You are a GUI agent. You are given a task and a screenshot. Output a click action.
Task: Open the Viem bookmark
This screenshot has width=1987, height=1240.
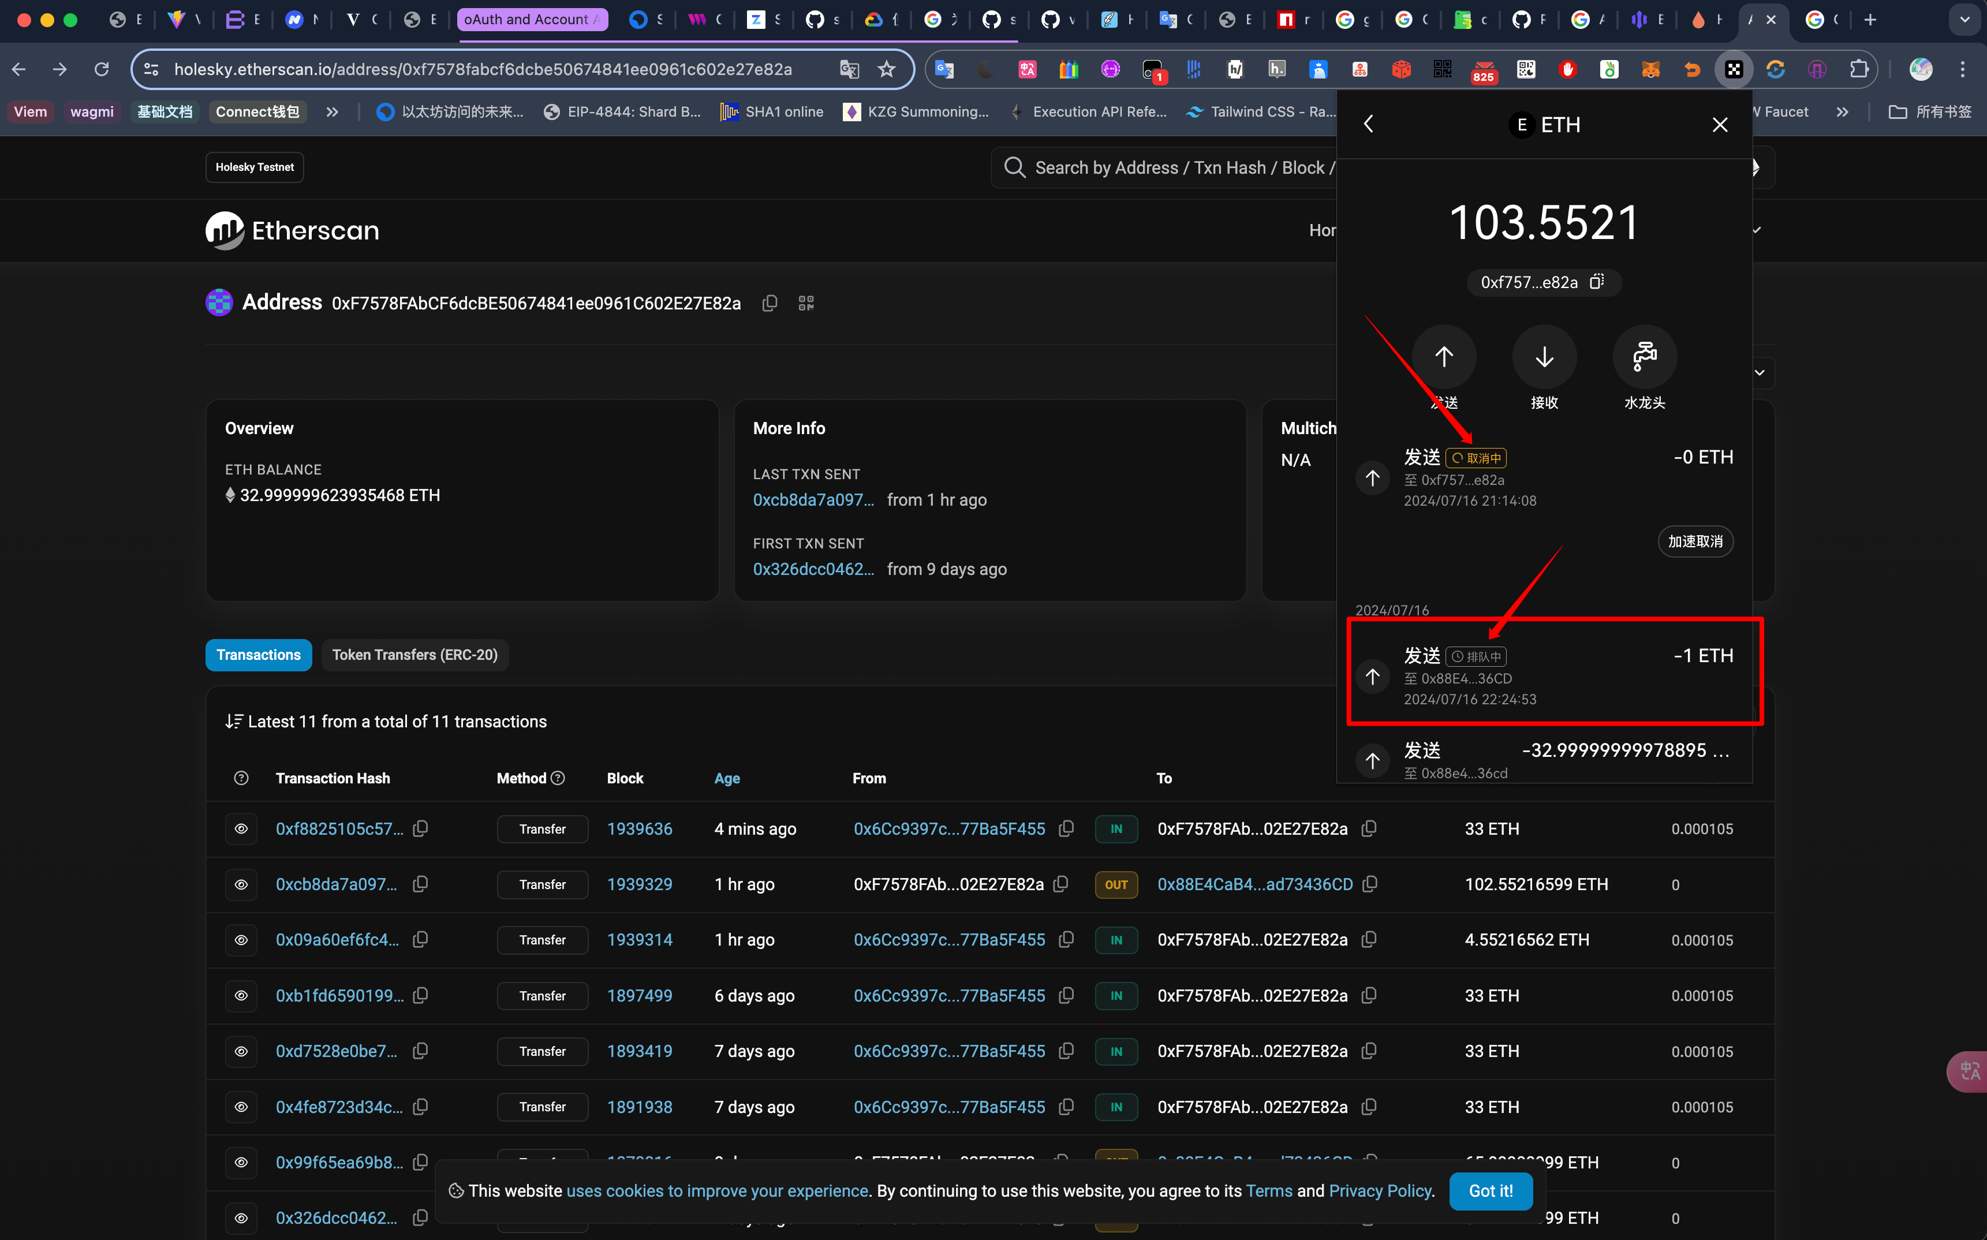31,111
